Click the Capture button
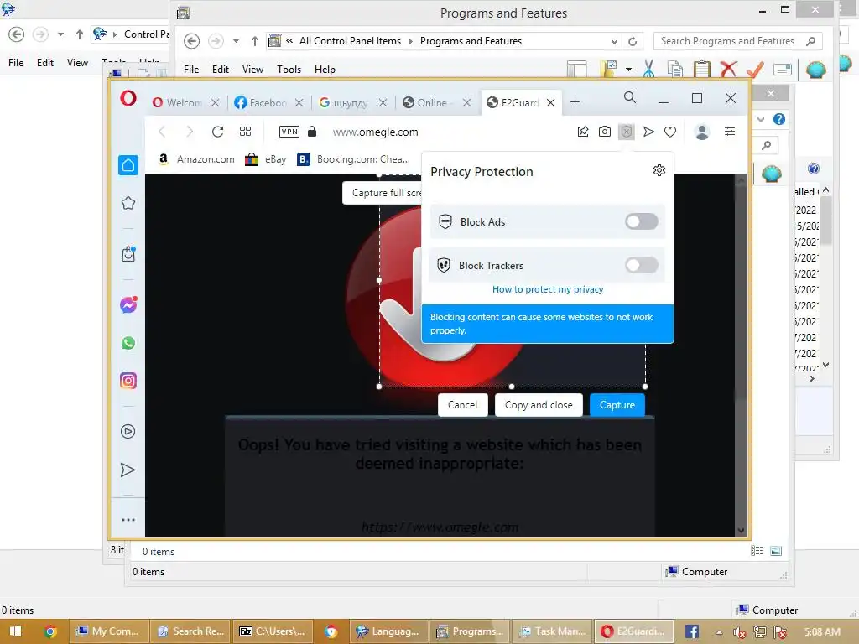This screenshot has height=644, width=859. (617, 405)
